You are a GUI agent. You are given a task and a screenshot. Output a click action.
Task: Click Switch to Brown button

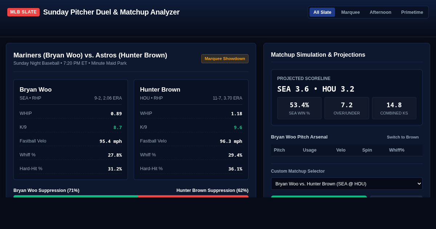coord(403,137)
